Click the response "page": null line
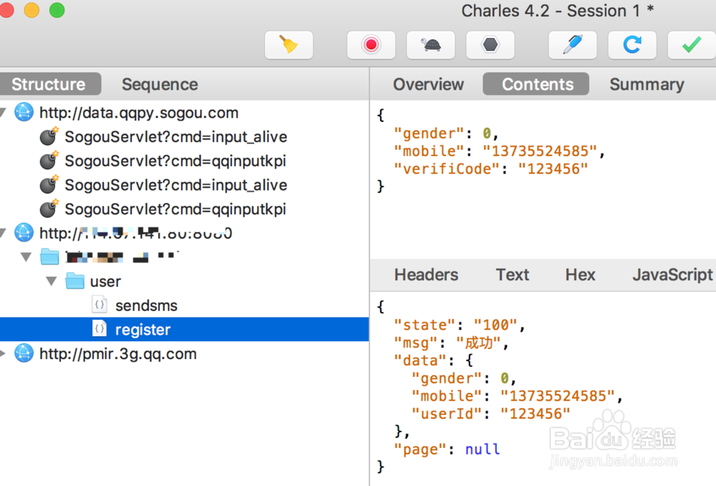This screenshot has width=716, height=486. tap(447, 449)
